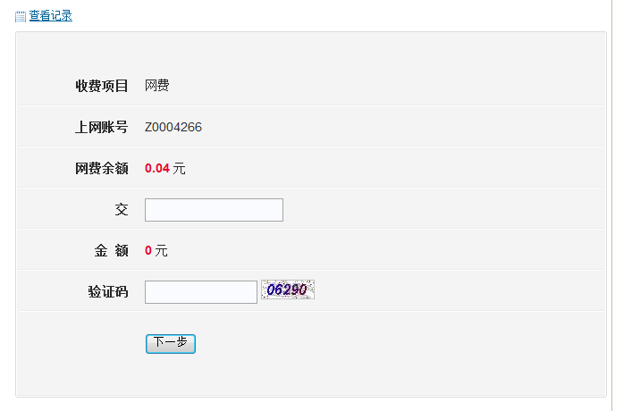Screen dimensions: 632x411
Task: Click the account number Z0004266
Action: [x=173, y=127]
